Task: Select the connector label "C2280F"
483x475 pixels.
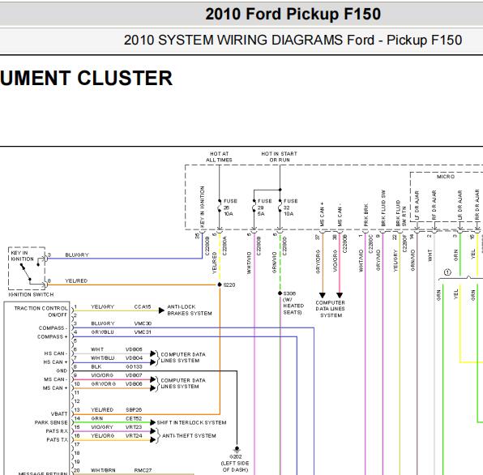Action: coord(404,243)
